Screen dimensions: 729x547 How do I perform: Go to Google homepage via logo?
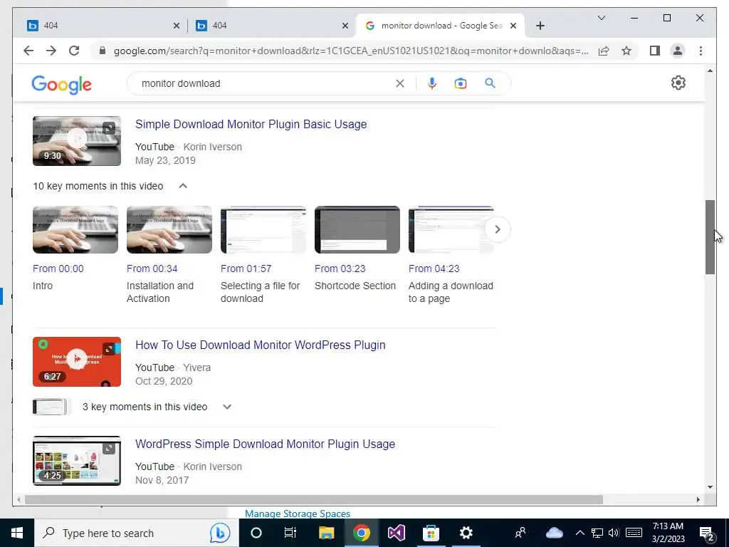(x=61, y=85)
